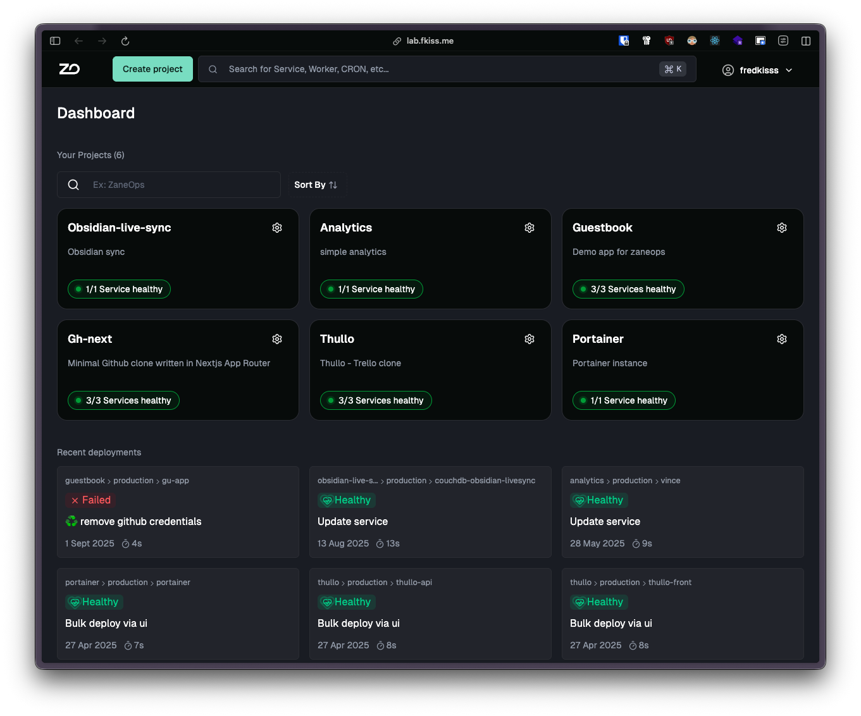
Task: Click the thullo-front breadcrumb link
Action: point(670,583)
